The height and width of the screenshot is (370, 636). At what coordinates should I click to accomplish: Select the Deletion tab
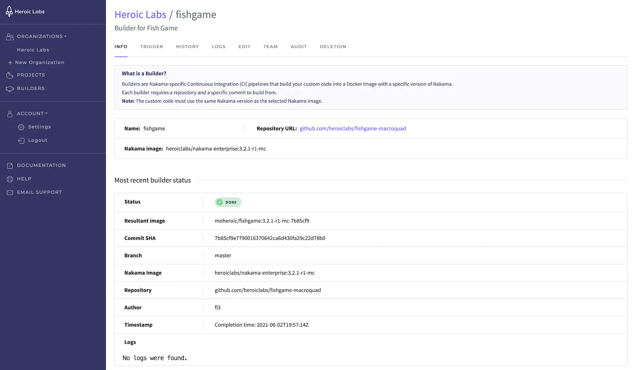coord(333,46)
